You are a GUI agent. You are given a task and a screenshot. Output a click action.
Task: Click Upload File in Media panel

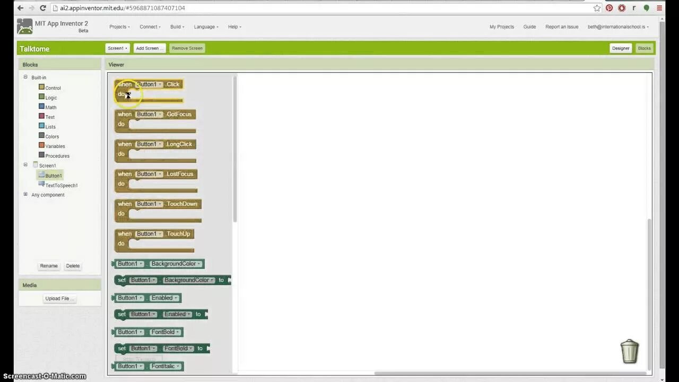(59, 299)
